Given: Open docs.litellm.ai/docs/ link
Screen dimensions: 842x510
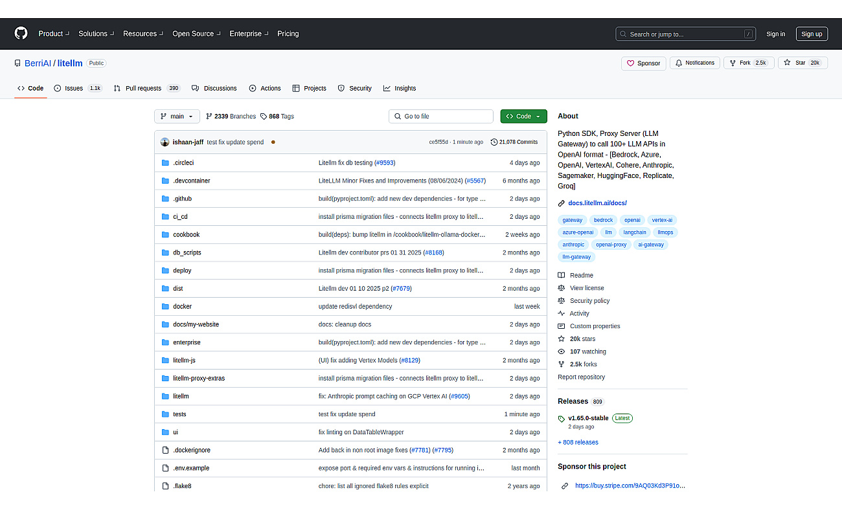Looking at the screenshot, I should [597, 203].
